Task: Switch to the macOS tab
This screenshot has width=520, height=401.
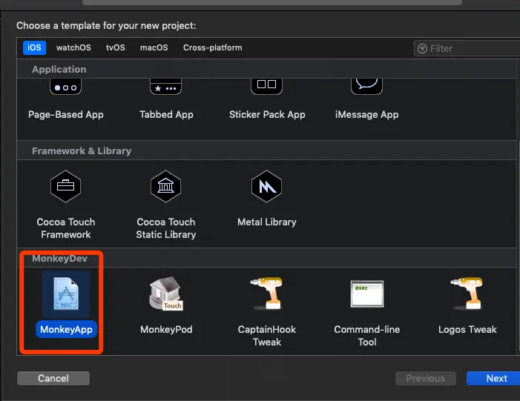Action: [x=154, y=47]
